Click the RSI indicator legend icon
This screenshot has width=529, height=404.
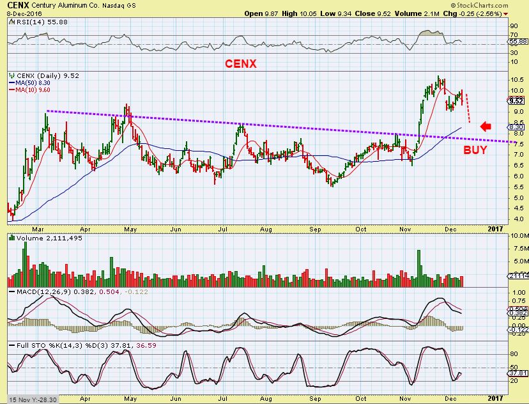click(x=11, y=22)
